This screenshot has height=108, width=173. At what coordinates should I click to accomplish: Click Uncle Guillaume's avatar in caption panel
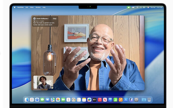(x=34, y=18)
